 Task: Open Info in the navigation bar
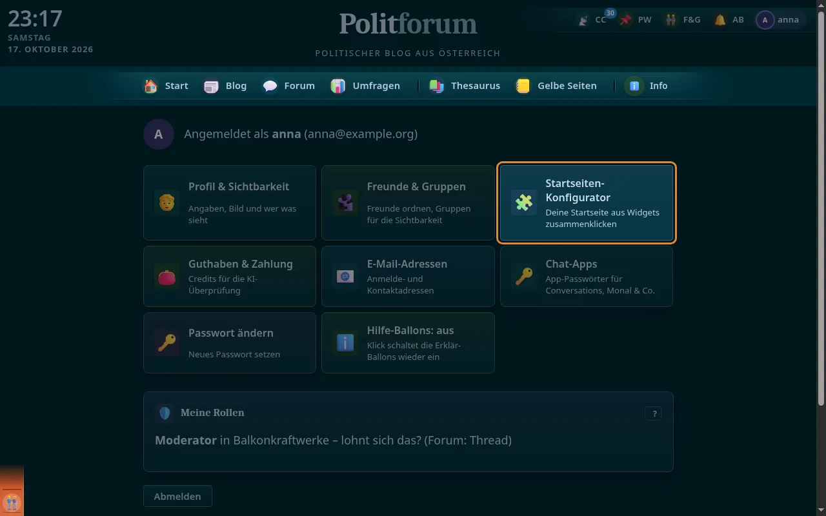click(x=647, y=86)
